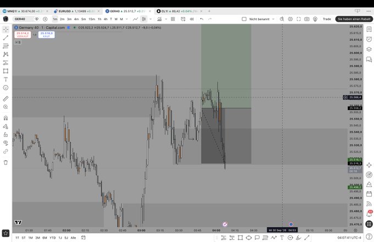The width and height of the screenshot is (374, 242).
Task: Take a chart snapshot with camera icon
Action: pyautogui.click(x=307, y=19)
